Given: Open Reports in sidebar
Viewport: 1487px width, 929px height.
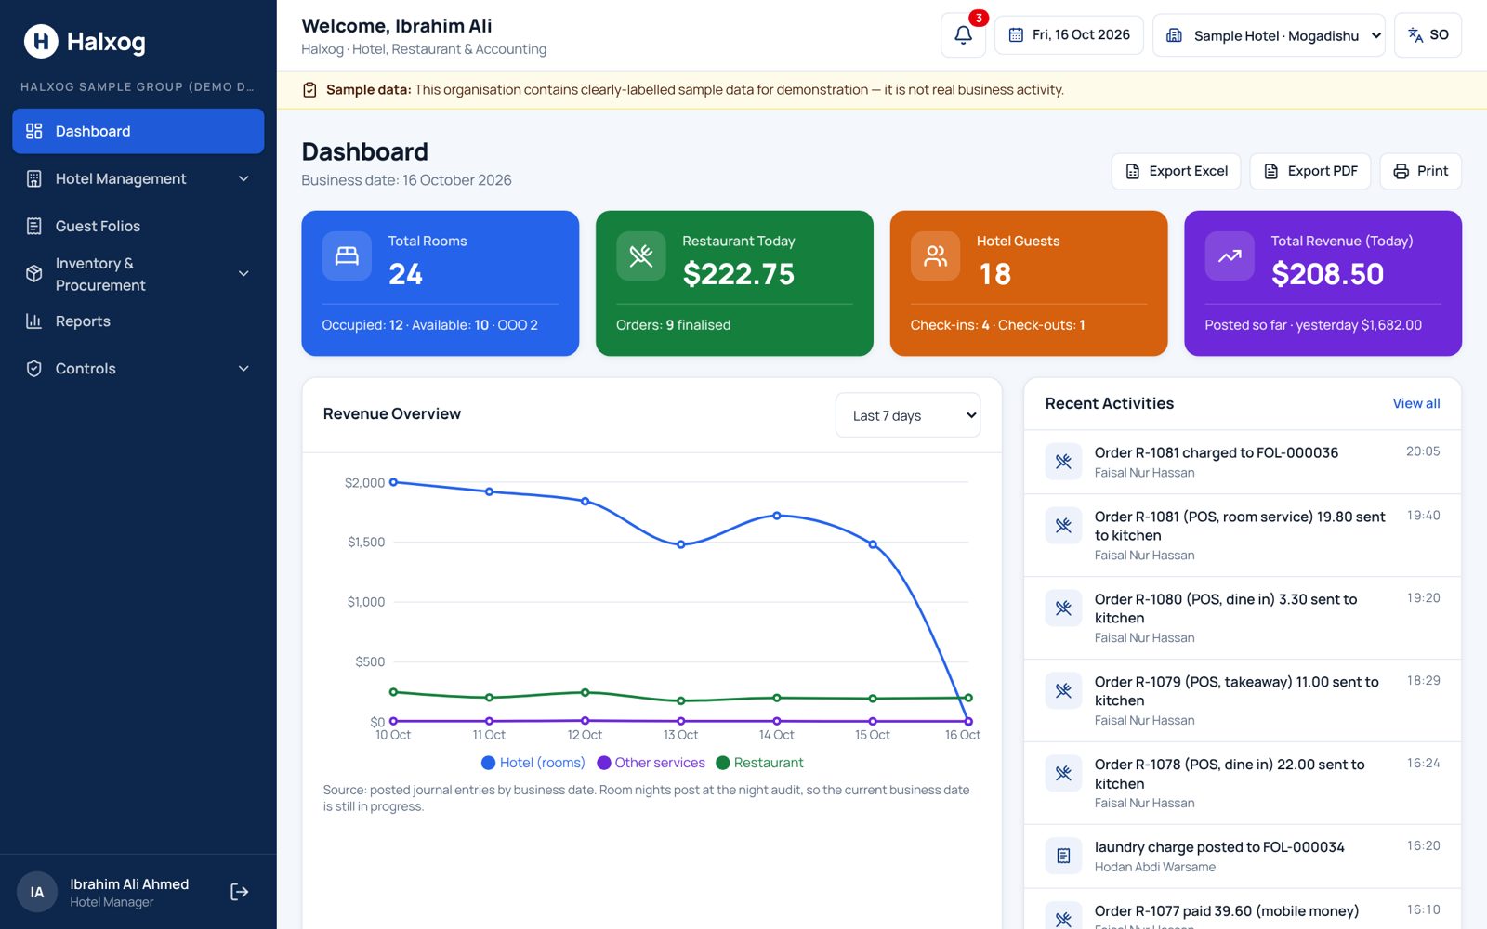Looking at the screenshot, I should [138, 321].
